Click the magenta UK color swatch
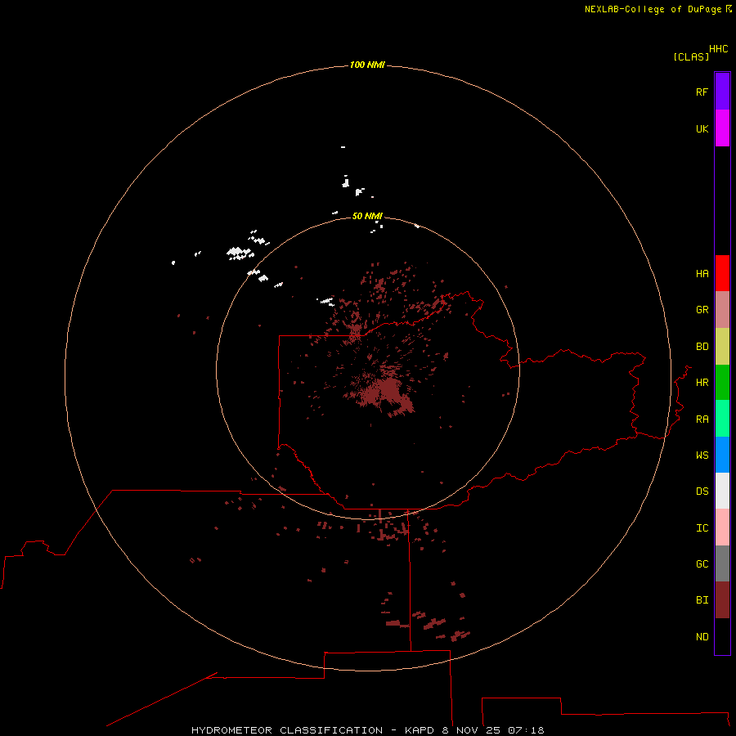736x736 pixels. point(722,128)
